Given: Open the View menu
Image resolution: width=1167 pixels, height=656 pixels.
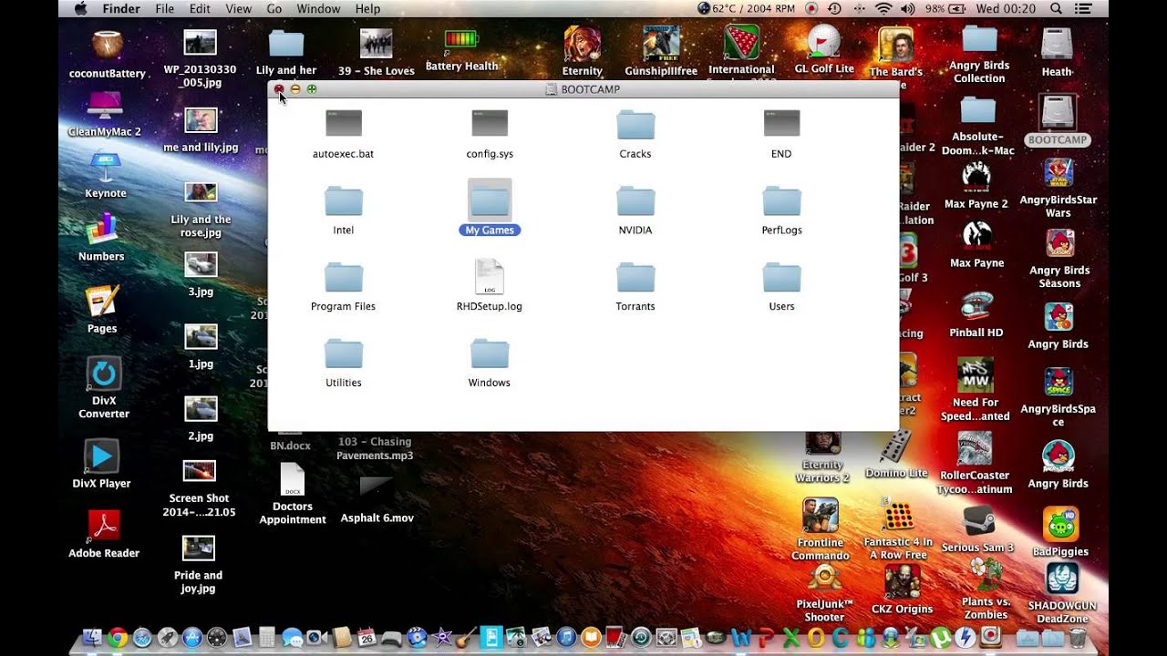Looking at the screenshot, I should pyautogui.click(x=238, y=8).
